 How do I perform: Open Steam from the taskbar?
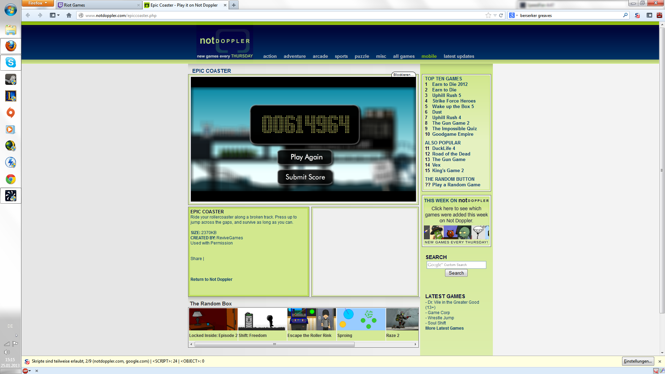click(x=11, y=79)
